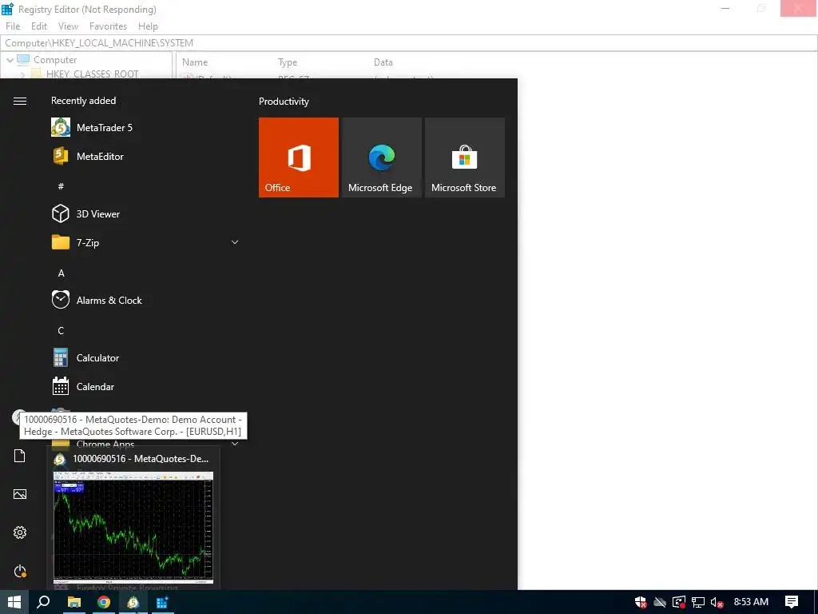Image resolution: width=818 pixels, height=614 pixels.
Task: Click the muted volume tray icon
Action: 717,602
